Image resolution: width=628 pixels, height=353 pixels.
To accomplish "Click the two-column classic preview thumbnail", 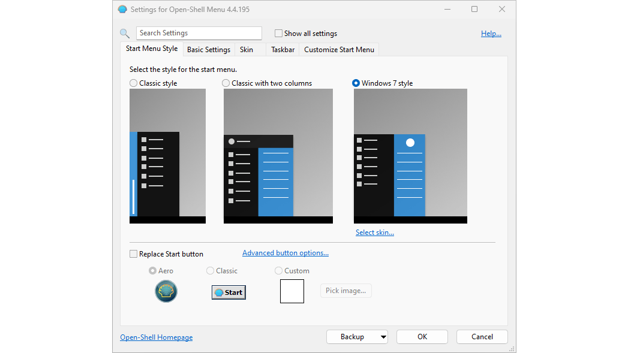I will [x=278, y=156].
